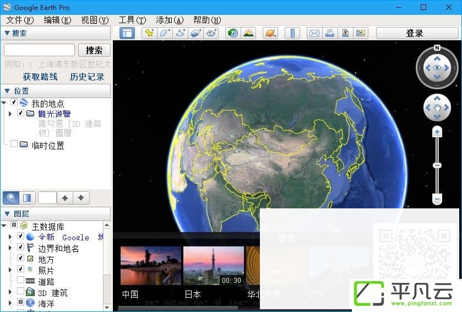Record a tour using the camera icon

[211, 33]
